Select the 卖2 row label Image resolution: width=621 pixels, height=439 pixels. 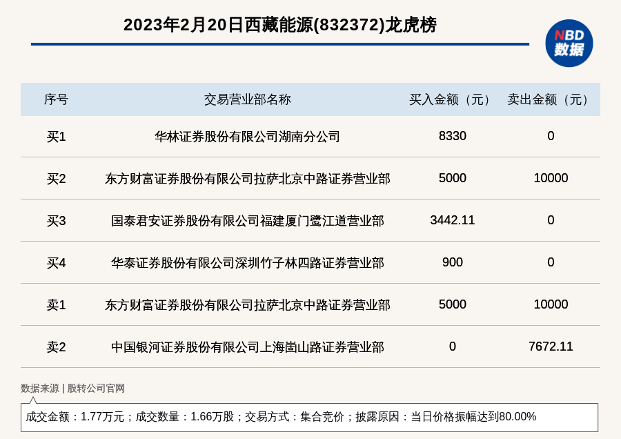tap(56, 347)
